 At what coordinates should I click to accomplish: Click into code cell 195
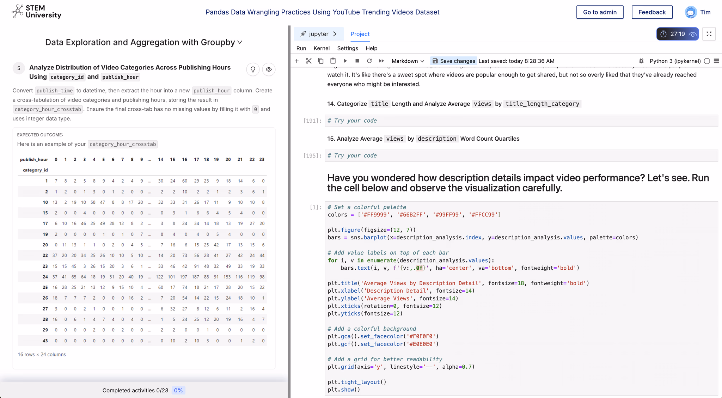coord(521,155)
